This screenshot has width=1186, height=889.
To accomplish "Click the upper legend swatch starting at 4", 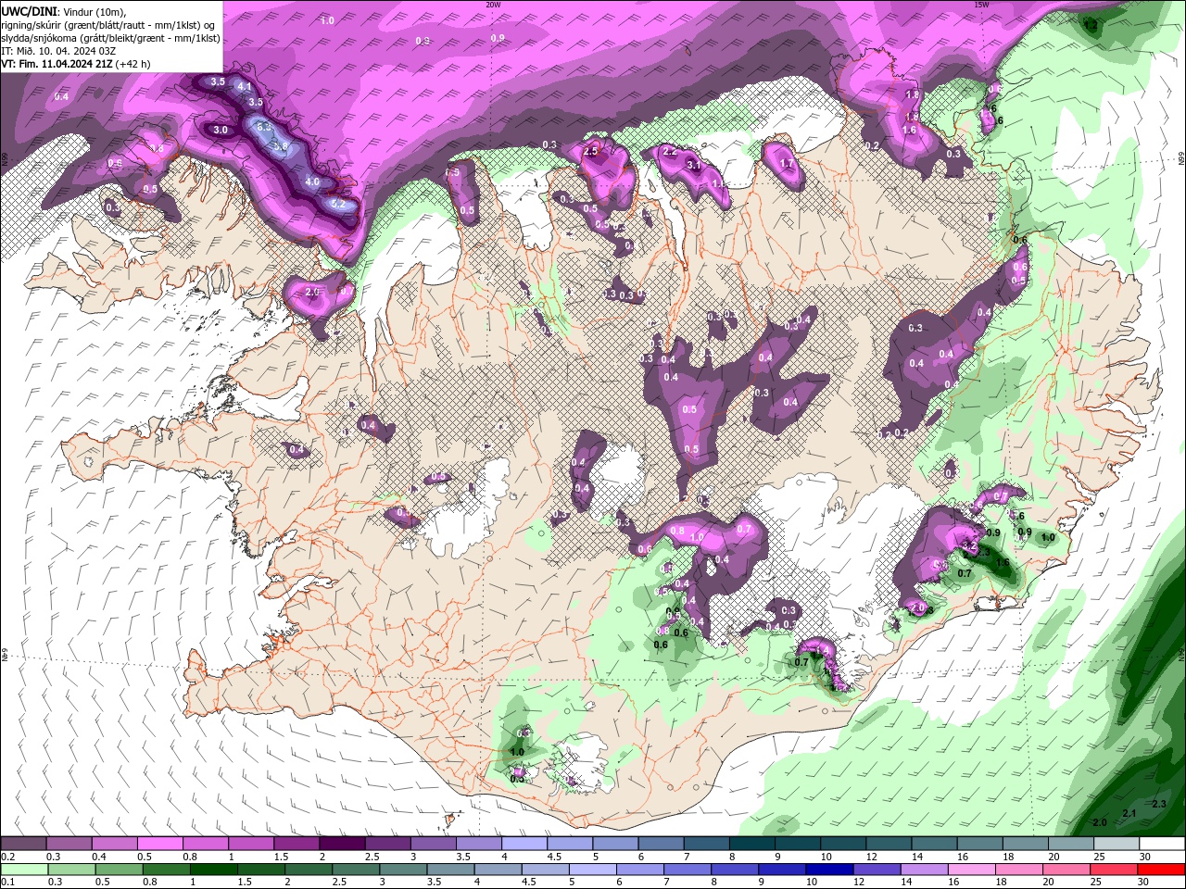I will click(524, 844).
